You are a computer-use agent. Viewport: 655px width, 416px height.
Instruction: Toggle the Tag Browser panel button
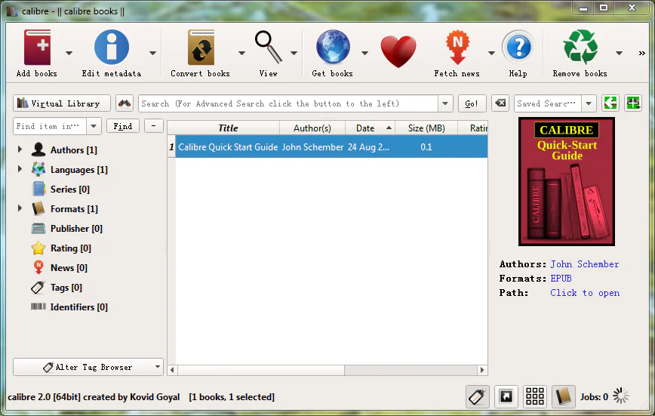pyautogui.click(x=478, y=396)
